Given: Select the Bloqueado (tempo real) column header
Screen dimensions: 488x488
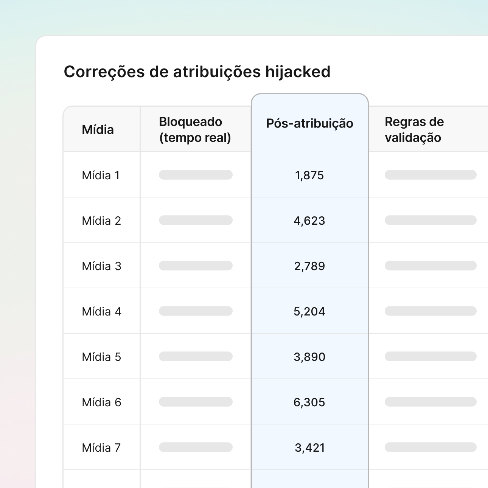Looking at the screenshot, I should tap(195, 130).
